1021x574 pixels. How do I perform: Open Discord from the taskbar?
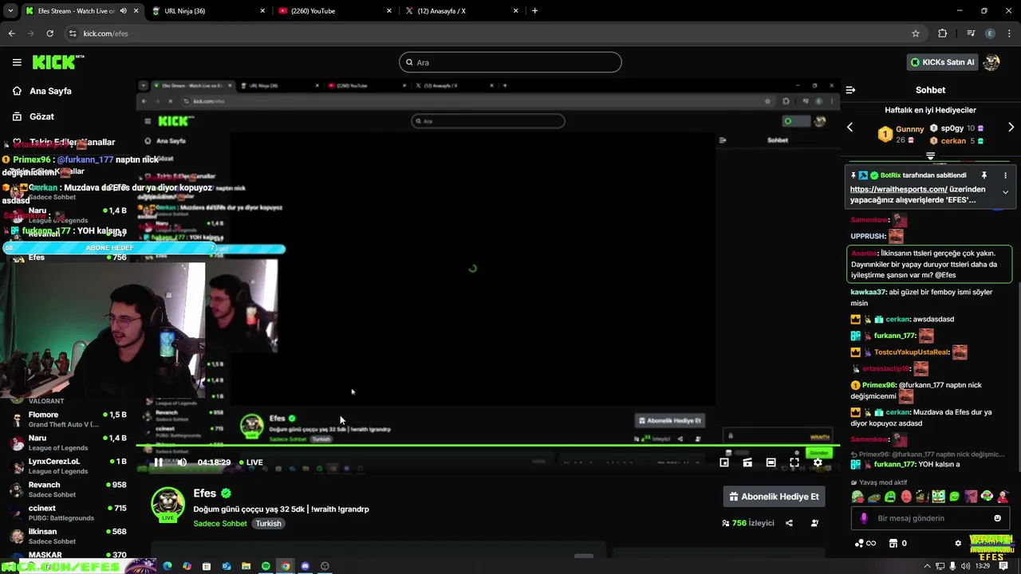tap(305, 566)
